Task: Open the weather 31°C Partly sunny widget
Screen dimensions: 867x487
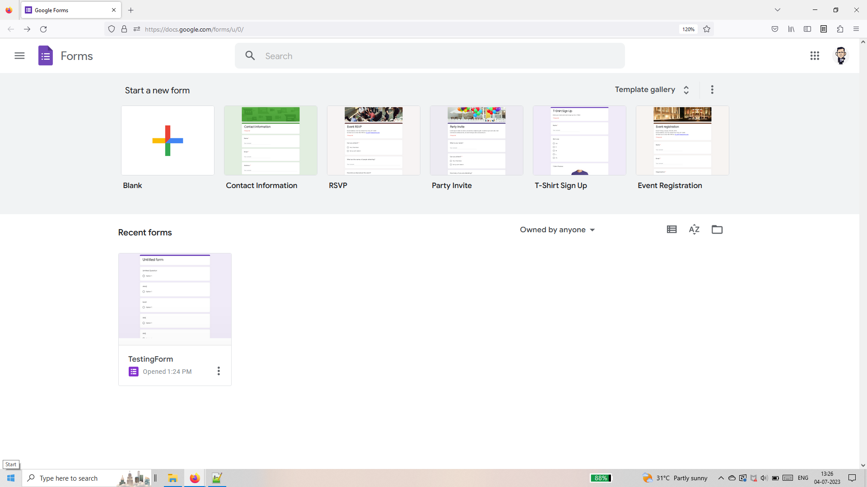Action: click(675, 478)
